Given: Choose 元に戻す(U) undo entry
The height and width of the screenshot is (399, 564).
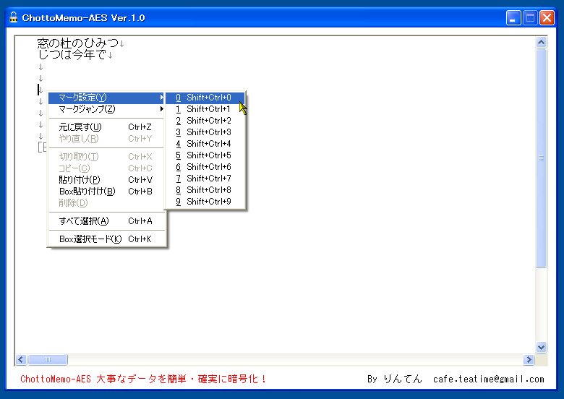Looking at the screenshot, I should tap(106, 127).
